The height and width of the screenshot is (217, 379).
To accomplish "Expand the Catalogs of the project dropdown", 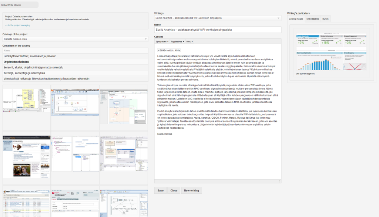I will point(75,39).
